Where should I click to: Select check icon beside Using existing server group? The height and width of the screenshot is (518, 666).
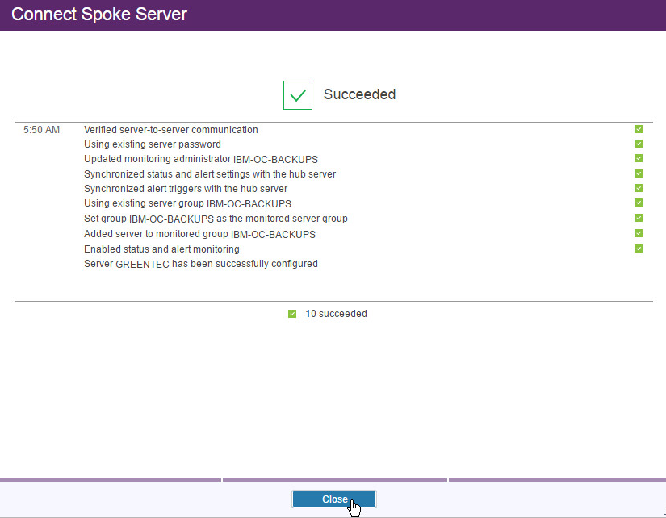tap(639, 203)
